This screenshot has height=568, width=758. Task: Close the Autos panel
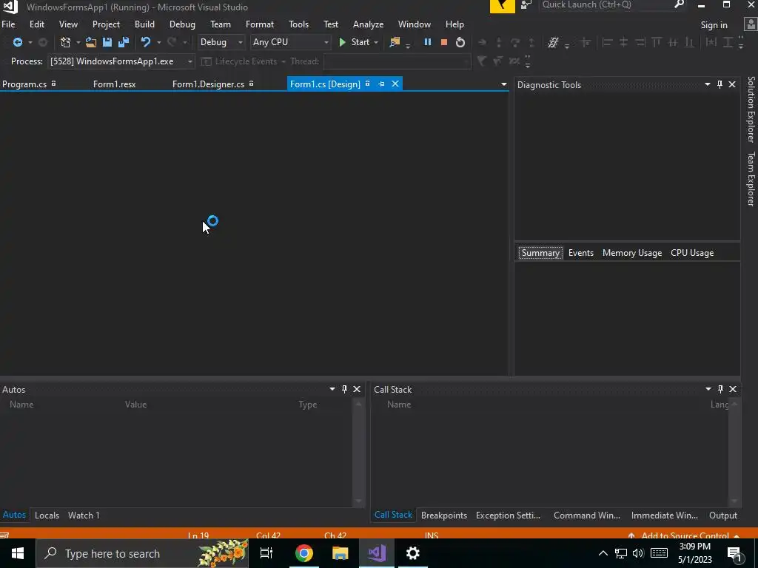(x=357, y=389)
